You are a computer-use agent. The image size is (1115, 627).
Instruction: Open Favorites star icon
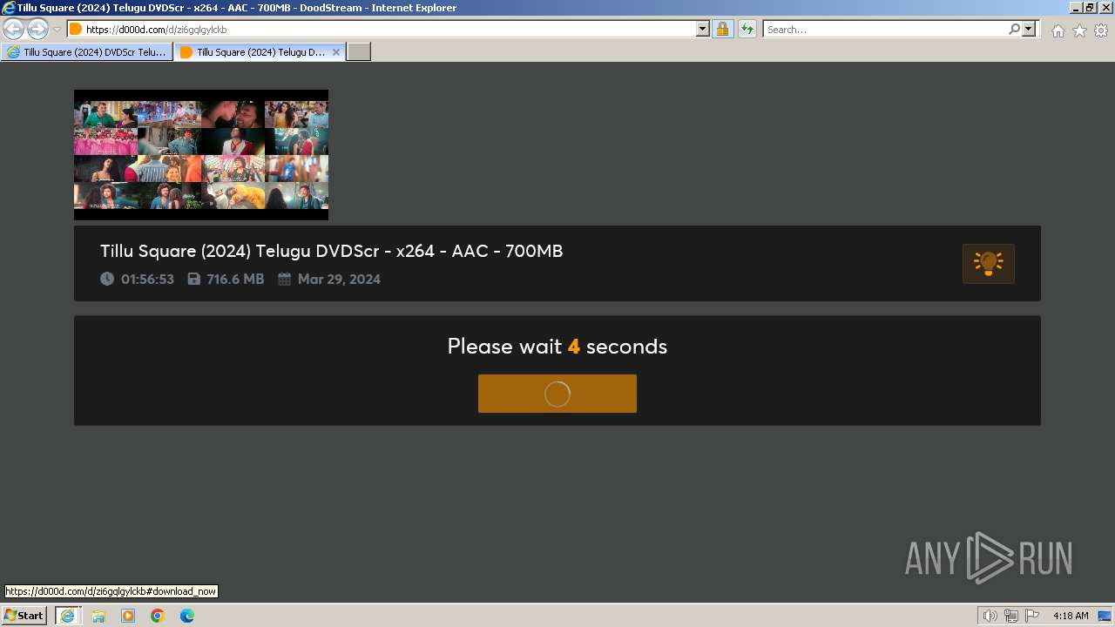pyautogui.click(x=1079, y=30)
